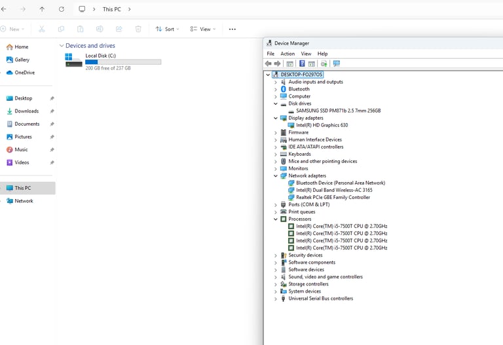
Task: Select Bluetooth Device (Personal Area Network)
Action: pyautogui.click(x=341, y=183)
